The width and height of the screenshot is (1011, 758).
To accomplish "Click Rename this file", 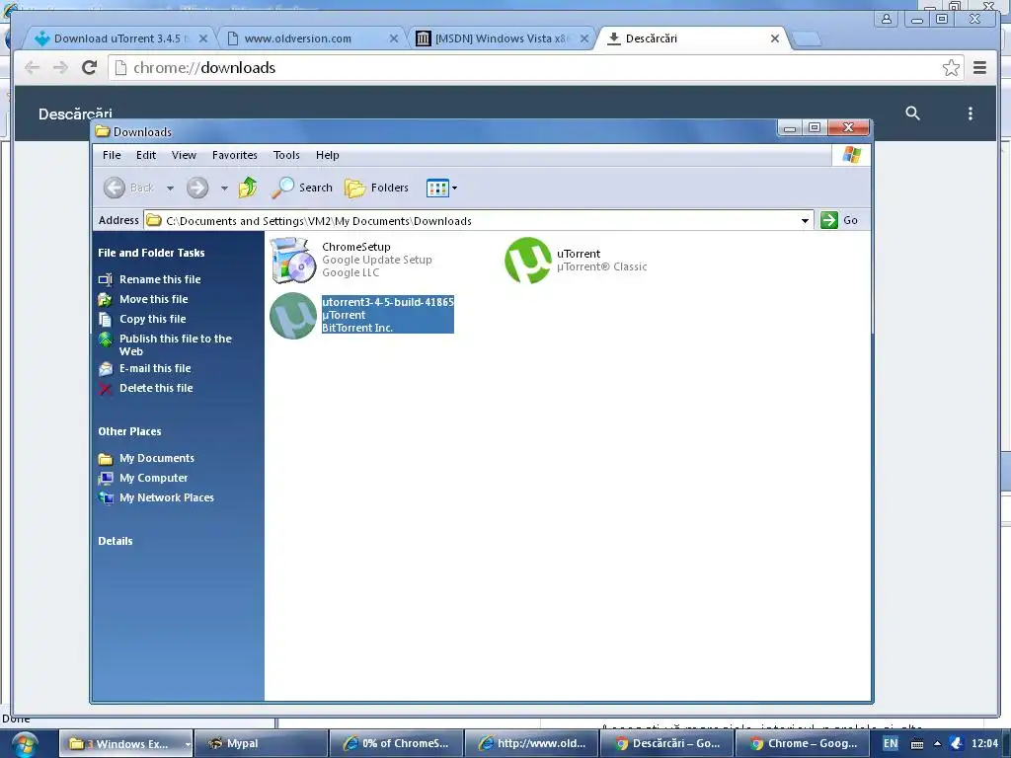I will point(160,279).
